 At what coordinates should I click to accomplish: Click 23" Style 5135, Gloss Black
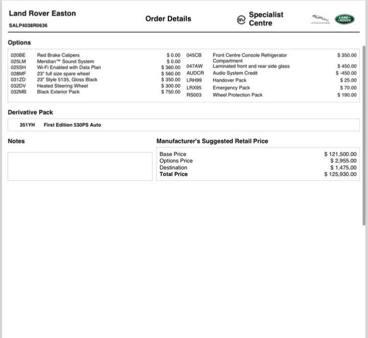[x=67, y=80]
